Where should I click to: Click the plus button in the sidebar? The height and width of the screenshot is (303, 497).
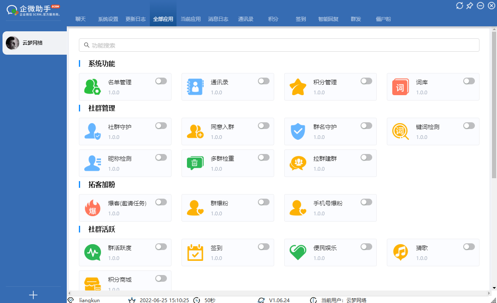[33, 295]
